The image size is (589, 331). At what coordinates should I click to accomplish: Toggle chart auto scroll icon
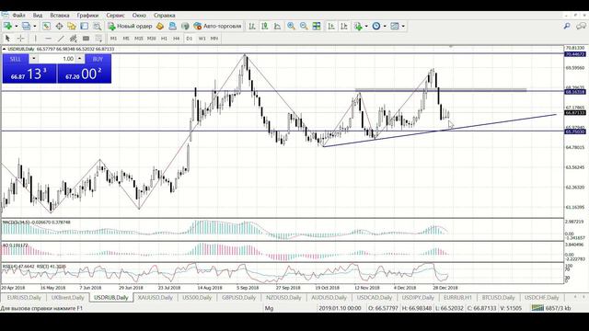coord(331,26)
